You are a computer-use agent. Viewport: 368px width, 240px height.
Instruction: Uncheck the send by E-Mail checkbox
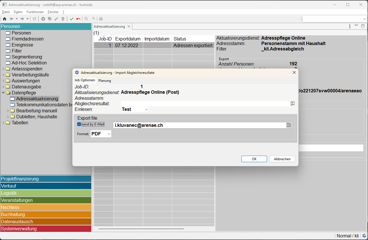pyautogui.click(x=79, y=124)
